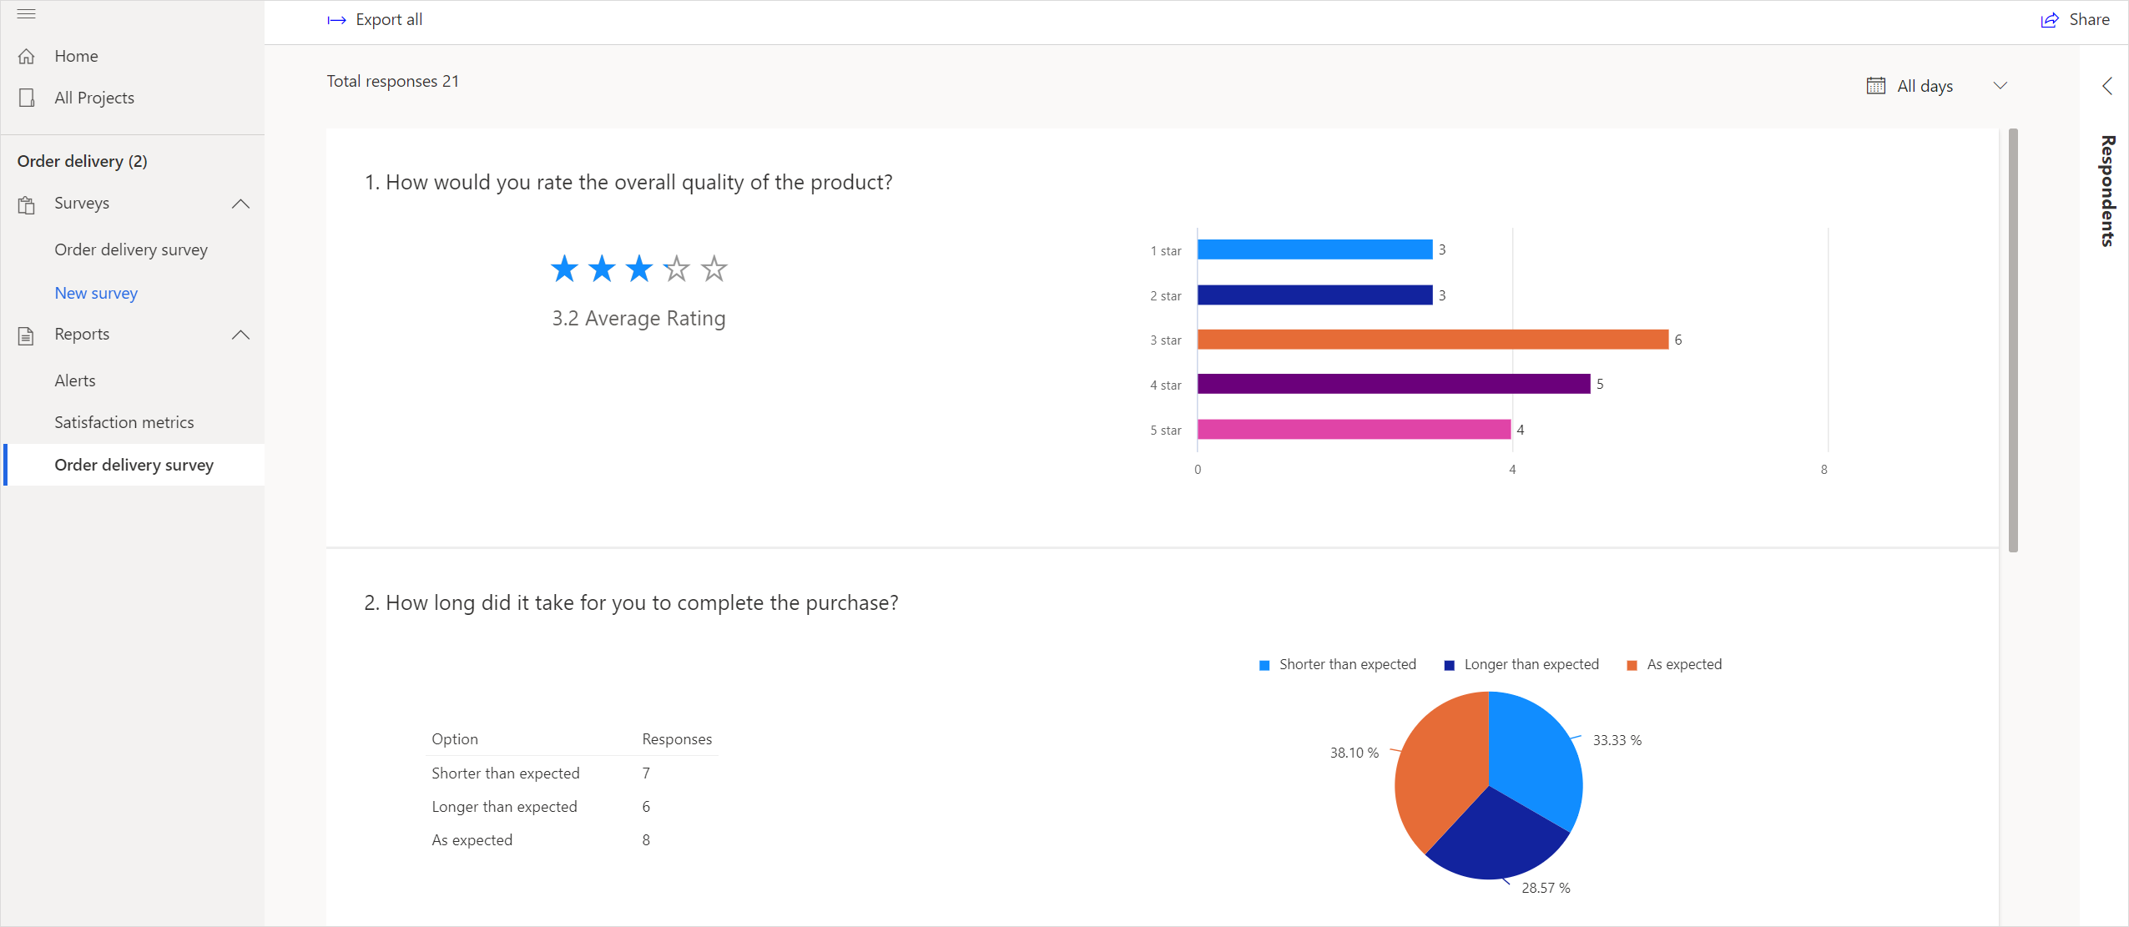Navigate to Alerts under Reports
The width and height of the screenshot is (2129, 927).
click(x=74, y=379)
